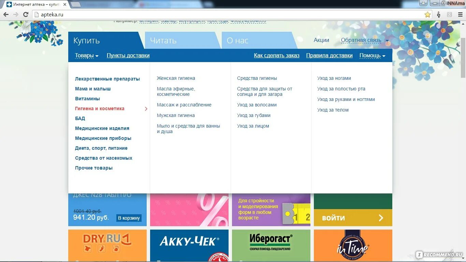Open Уход за губами subcategory
The width and height of the screenshot is (466, 262).
[x=254, y=115]
